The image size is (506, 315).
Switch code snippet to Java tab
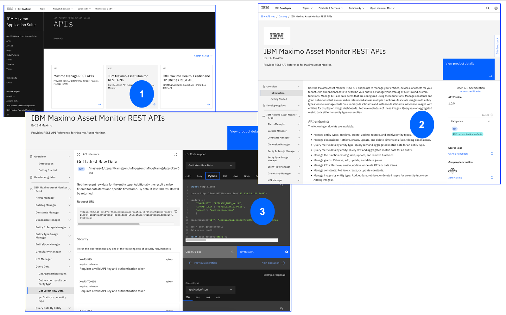(x=236, y=176)
